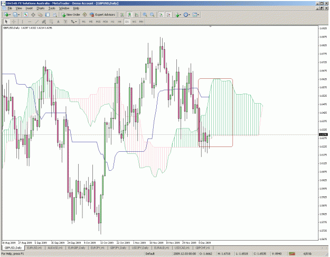Open the Market Watch panel icon
Viewport: 330px width, 257px height.
click(x=26, y=15)
